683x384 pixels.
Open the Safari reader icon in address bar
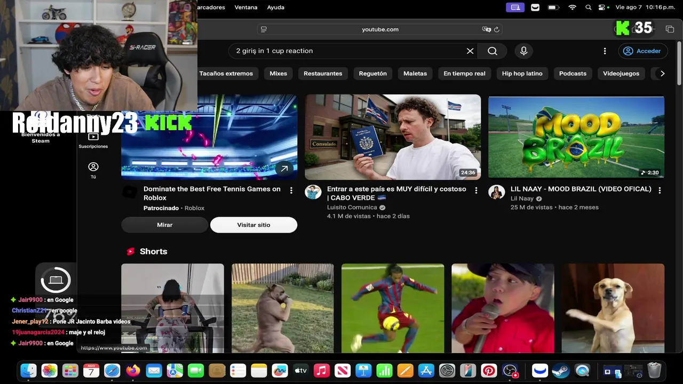(x=264, y=29)
